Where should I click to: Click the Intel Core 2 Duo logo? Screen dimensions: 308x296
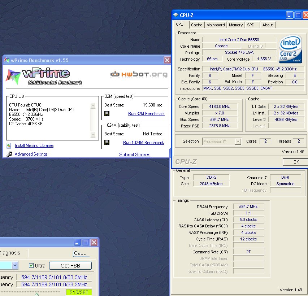click(x=290, y=49)
